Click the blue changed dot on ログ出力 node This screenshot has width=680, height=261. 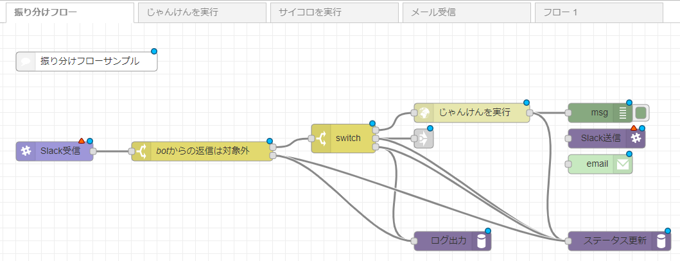[x=487, y=231]
